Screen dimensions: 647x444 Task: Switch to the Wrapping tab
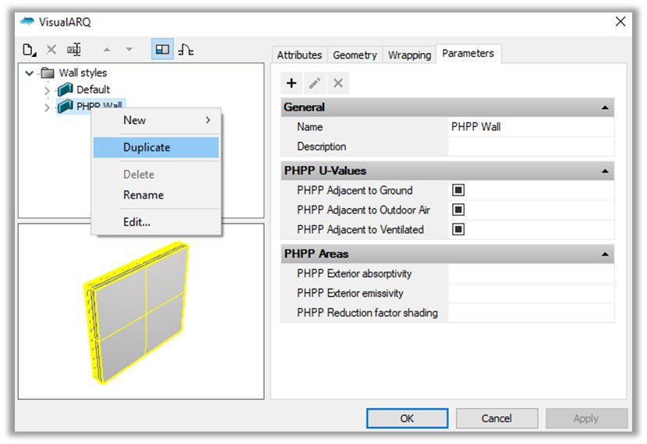coord(409,55)
